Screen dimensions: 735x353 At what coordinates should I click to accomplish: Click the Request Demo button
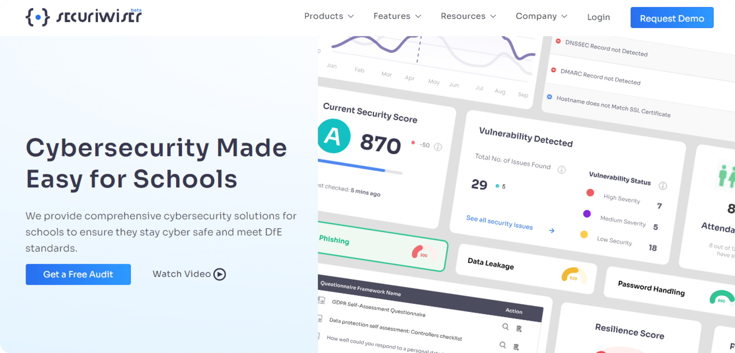671,18
